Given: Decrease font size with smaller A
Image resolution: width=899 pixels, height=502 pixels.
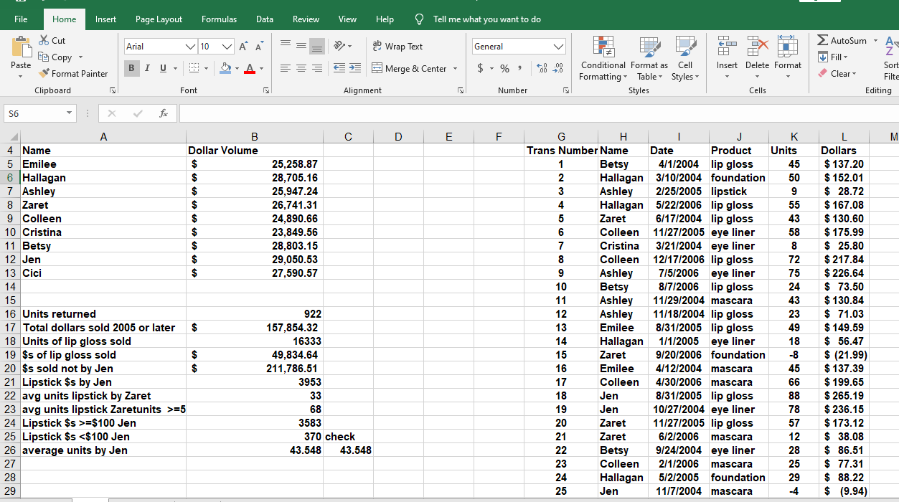Looking at the screenshot, I should coord(258,47).
